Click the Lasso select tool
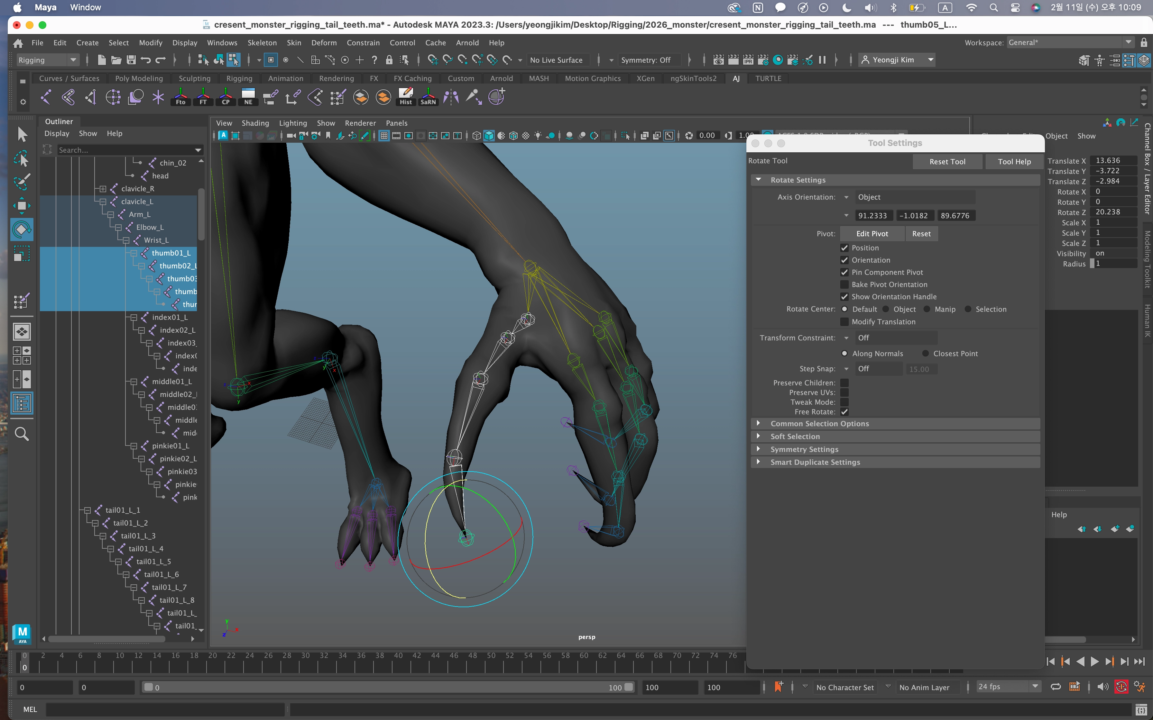This screenshot has width=1153, height=720. 22,158
